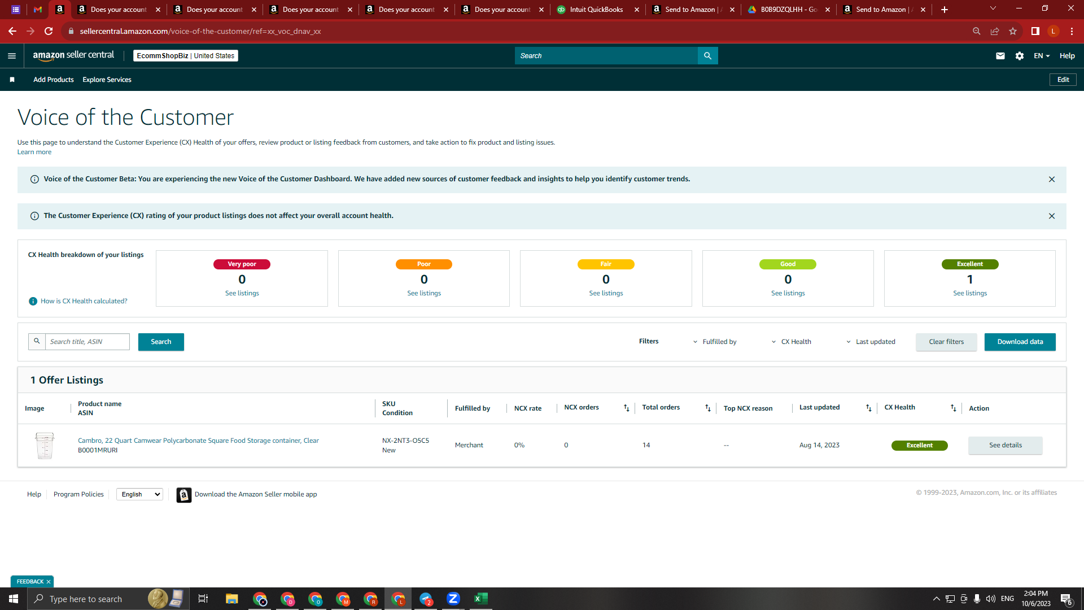Viewport: 1084px width, 610px height.
Task: Open the EcommShopBiz United States account switcher
Action: click(185, 55)
